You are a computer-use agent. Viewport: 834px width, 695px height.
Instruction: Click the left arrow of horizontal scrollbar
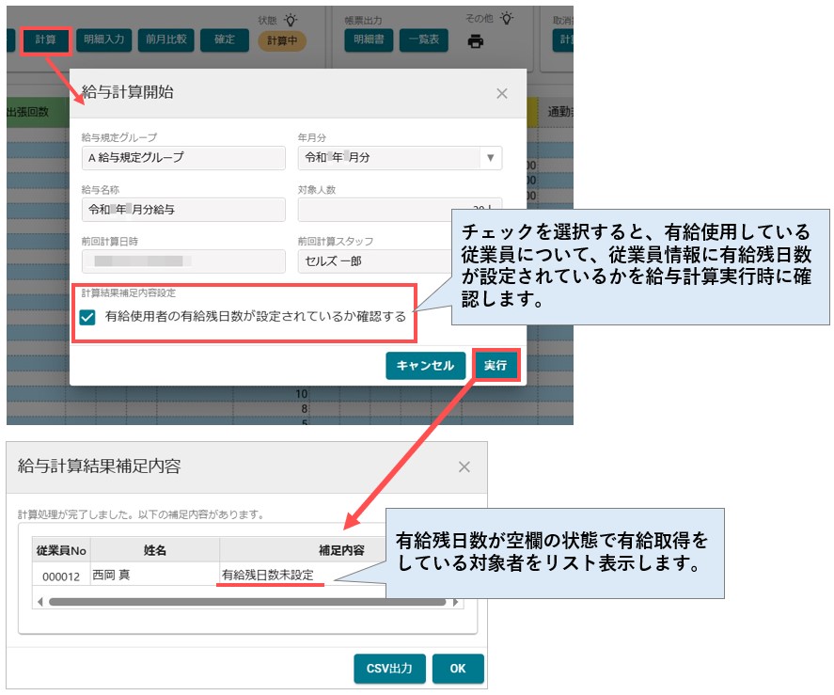(39, 603)
